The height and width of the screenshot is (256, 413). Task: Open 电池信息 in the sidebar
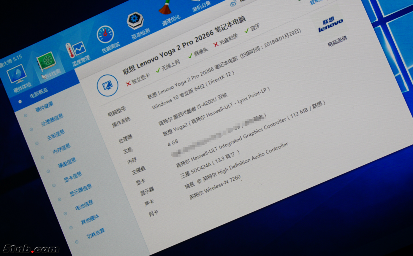coord(84,205)
